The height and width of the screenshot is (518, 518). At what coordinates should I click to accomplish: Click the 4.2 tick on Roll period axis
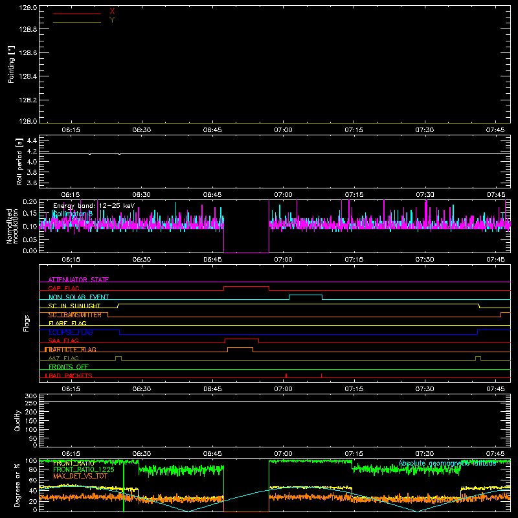click(31, 152)
